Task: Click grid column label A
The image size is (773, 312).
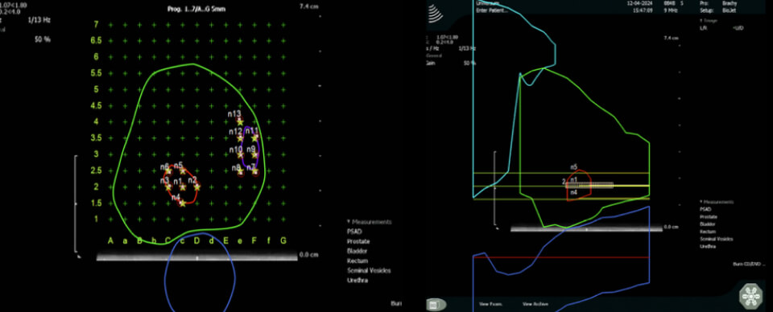Action: pos(110,240)
